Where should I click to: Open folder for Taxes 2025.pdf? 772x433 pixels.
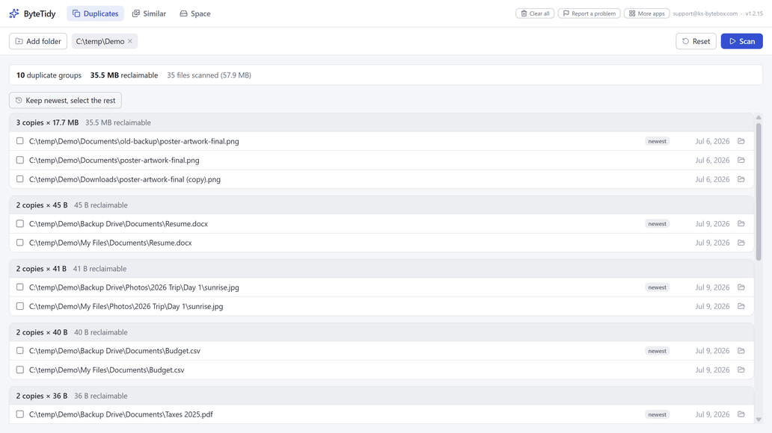pos(741,414)
